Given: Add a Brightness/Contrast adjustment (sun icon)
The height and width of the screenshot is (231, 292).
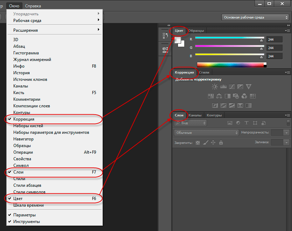Looking at the screenshot, I should [x=215, y=86].
